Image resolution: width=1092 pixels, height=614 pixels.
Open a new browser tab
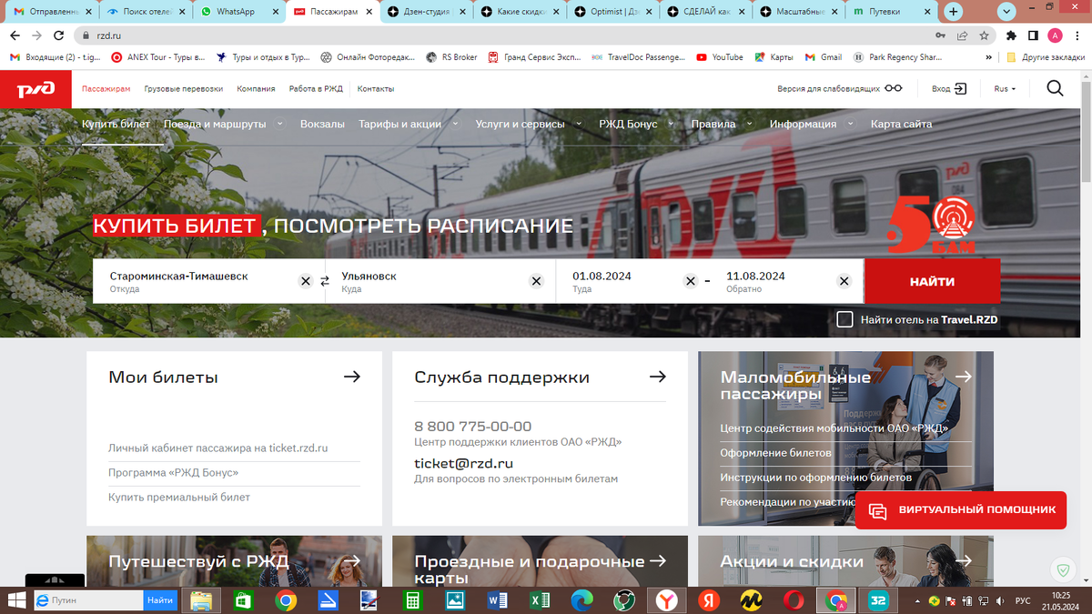953,12
